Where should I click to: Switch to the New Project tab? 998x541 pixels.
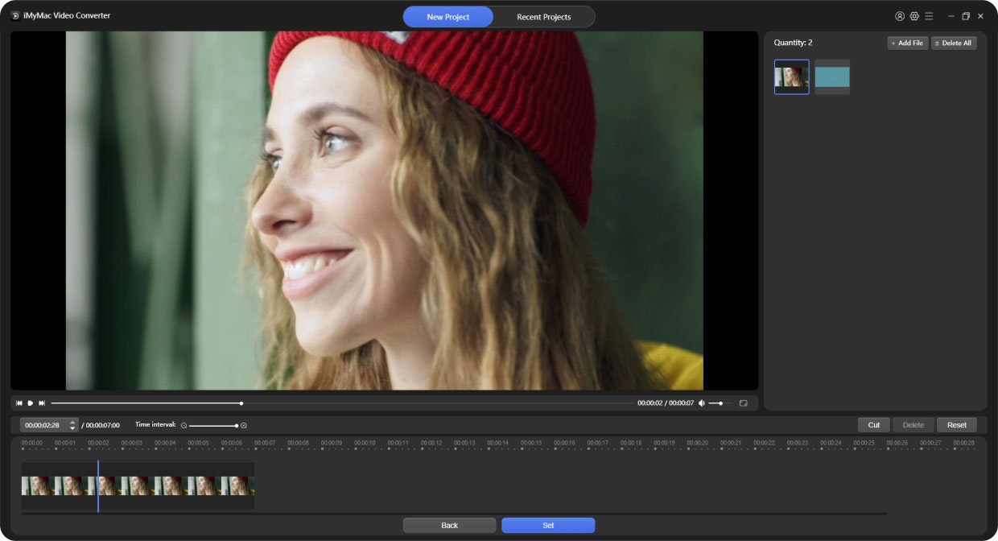(x=448, y=17)
